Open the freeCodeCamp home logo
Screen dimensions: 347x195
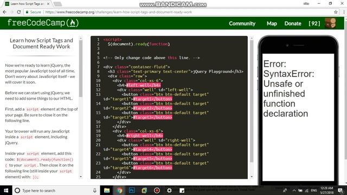click(43, 23)
